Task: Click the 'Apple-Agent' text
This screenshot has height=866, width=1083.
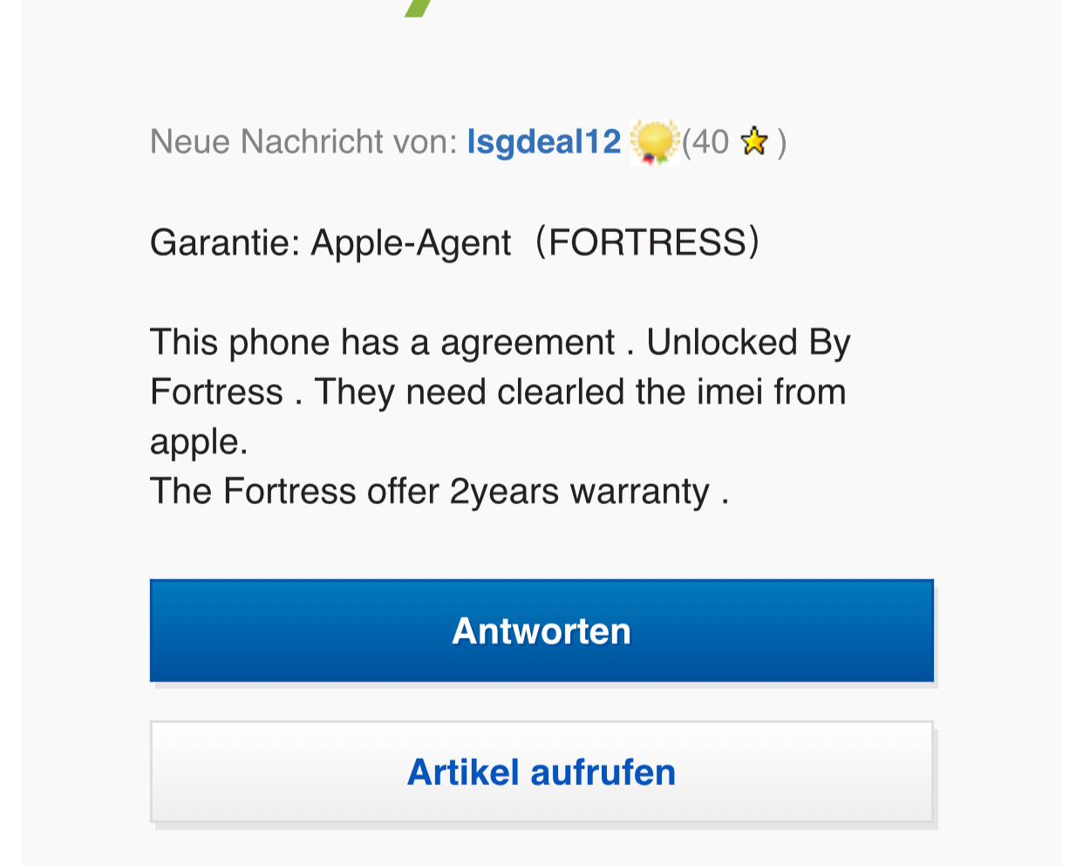Action: tap(411, 242)
